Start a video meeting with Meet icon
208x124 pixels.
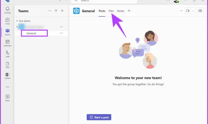188,11
